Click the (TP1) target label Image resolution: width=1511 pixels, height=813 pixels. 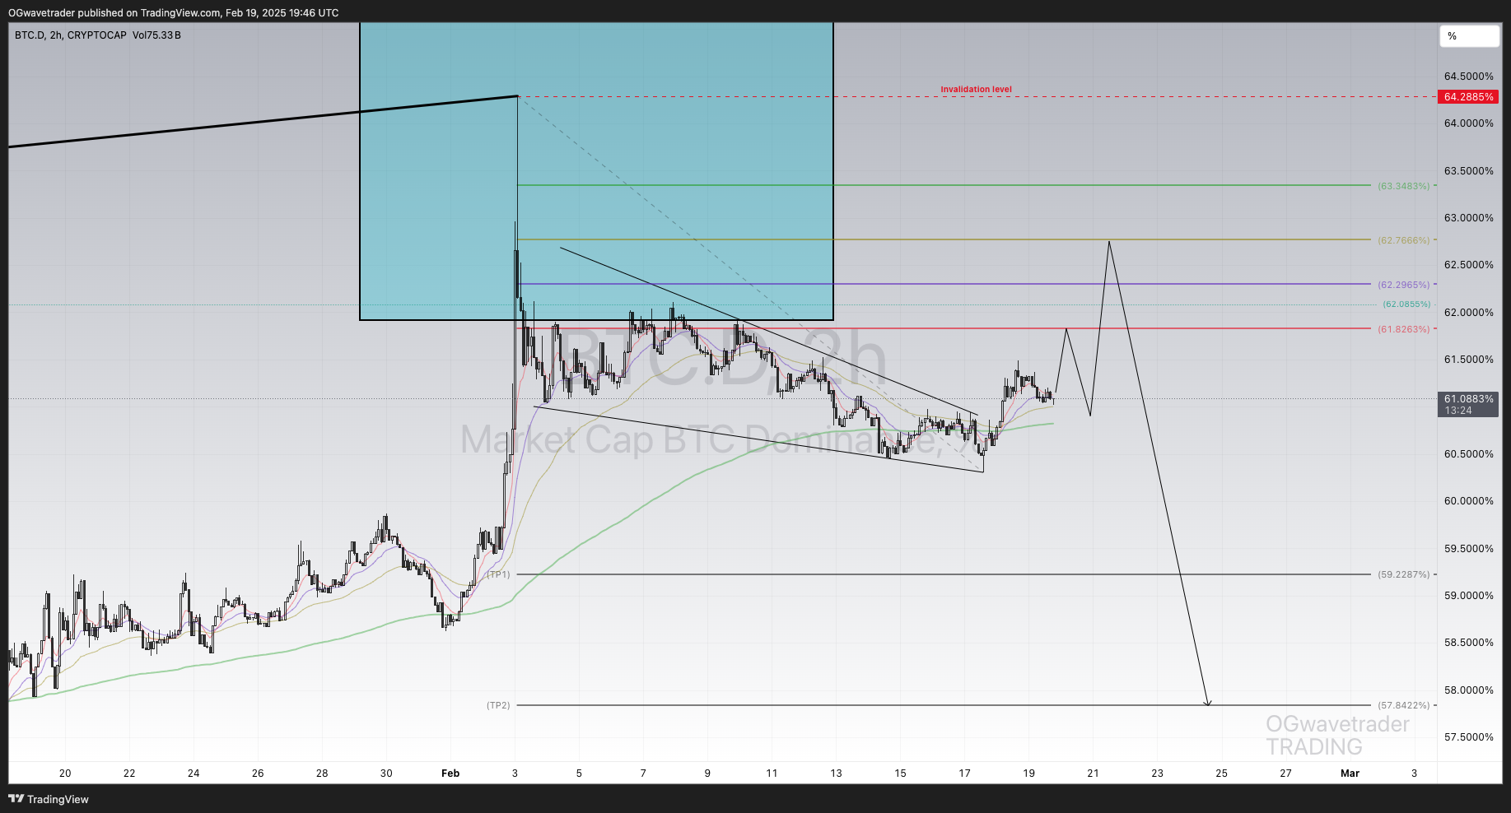498,574
